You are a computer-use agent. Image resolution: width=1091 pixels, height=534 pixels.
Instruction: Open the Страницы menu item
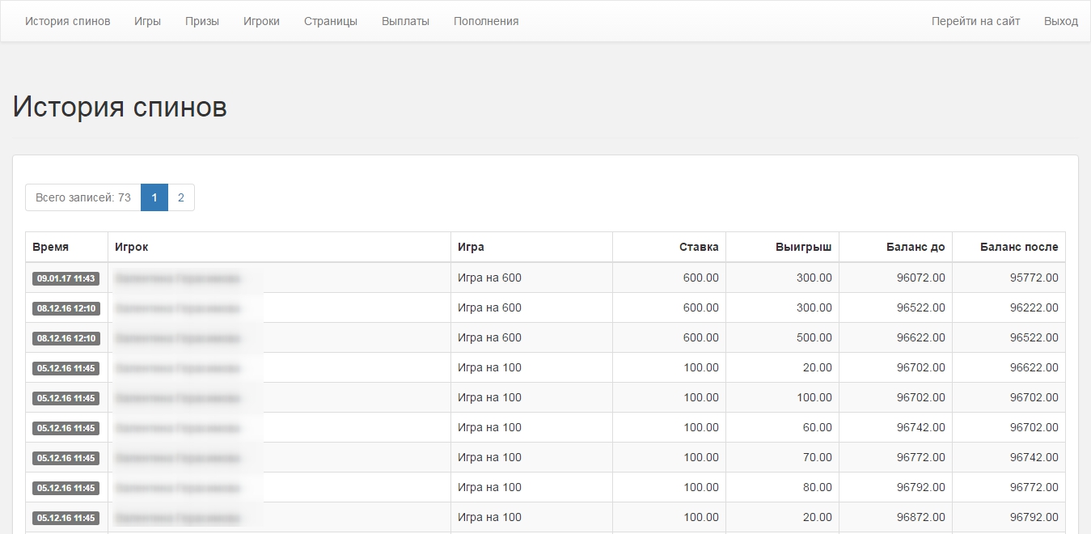(x=330, y=21)
